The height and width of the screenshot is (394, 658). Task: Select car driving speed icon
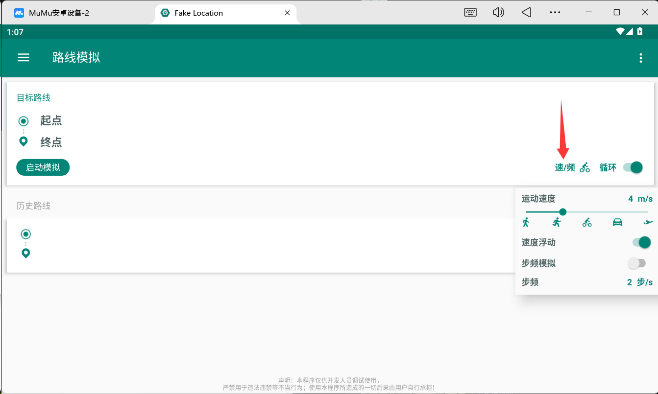[x=617, y=223]
